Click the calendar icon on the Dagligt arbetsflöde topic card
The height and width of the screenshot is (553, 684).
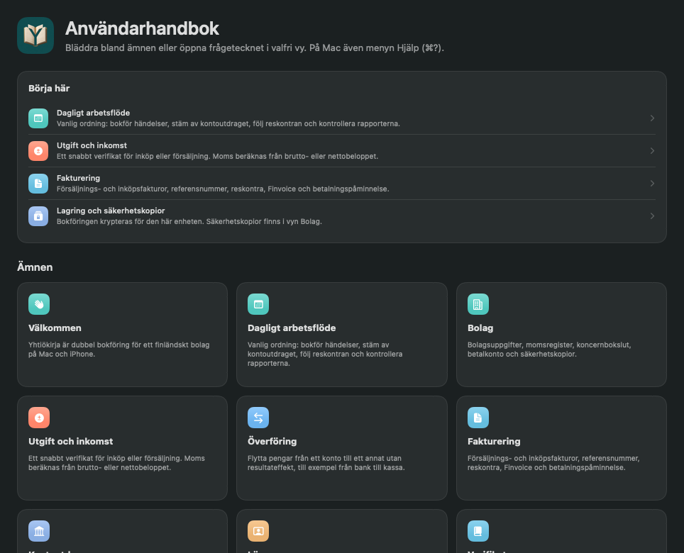(x=258, y=304)
